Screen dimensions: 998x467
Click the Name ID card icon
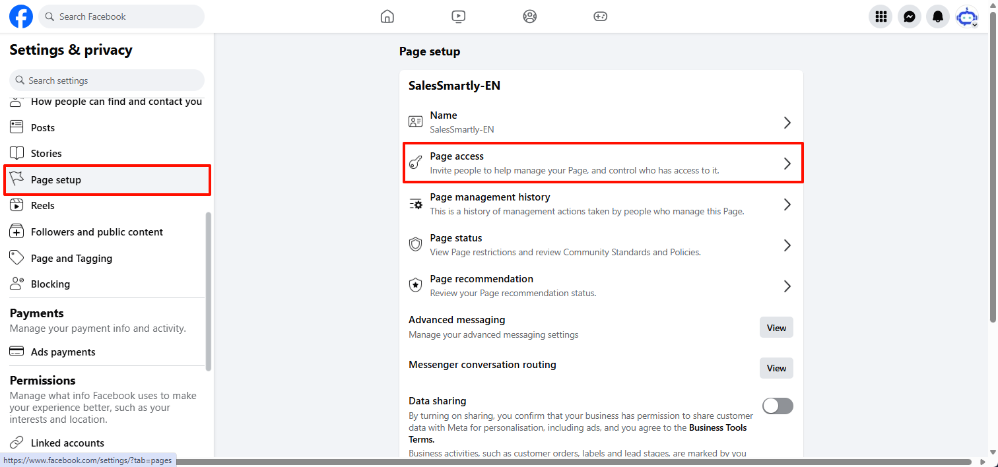point(415,121)
